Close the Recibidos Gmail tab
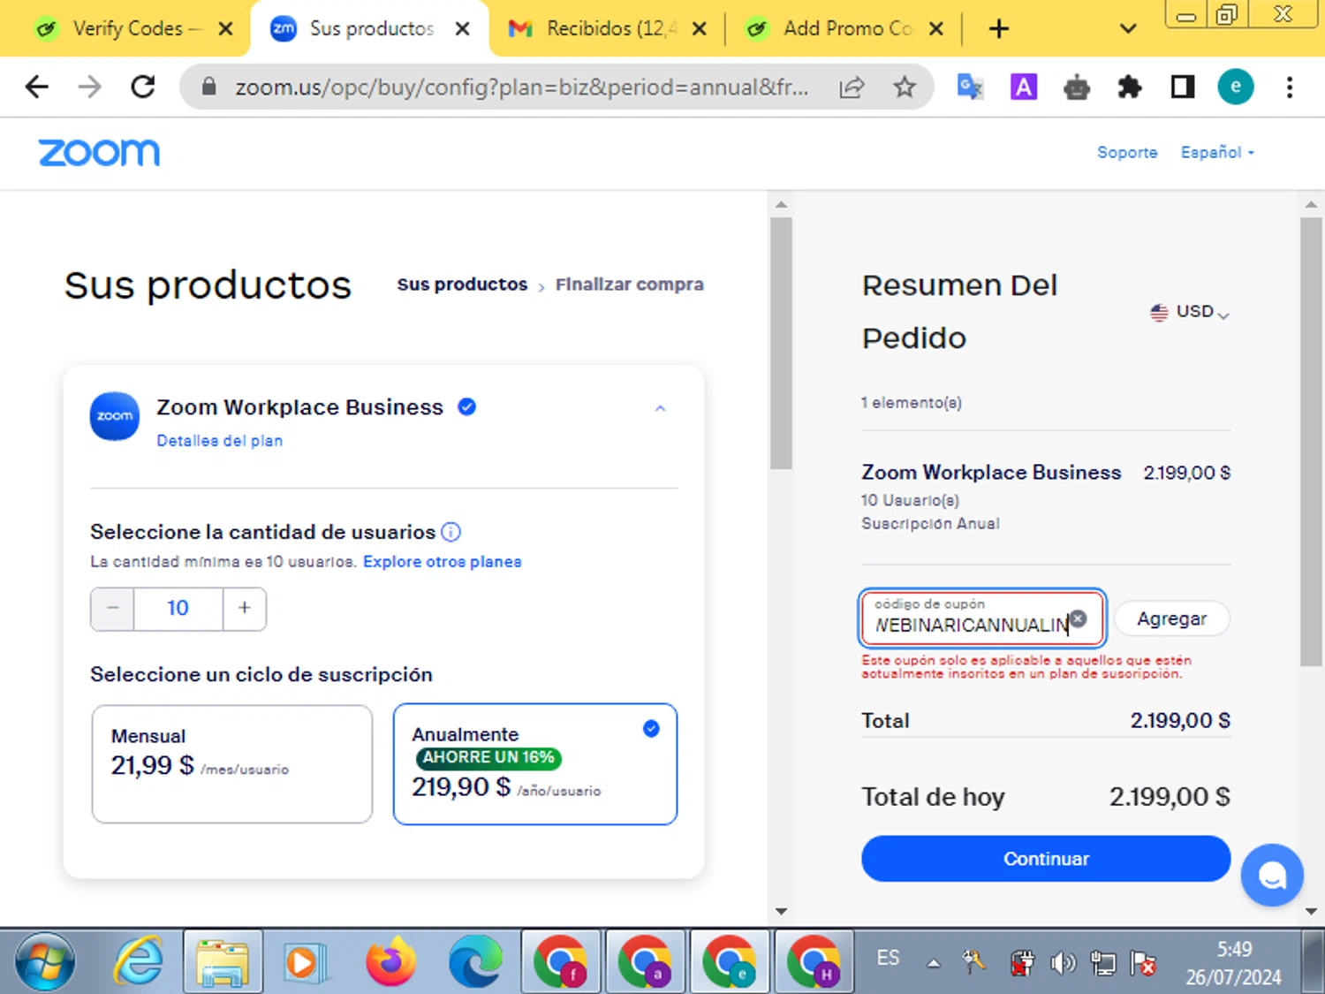This screenshot has width=1325, height=994. pyautogui.click(x=700, y=29)
